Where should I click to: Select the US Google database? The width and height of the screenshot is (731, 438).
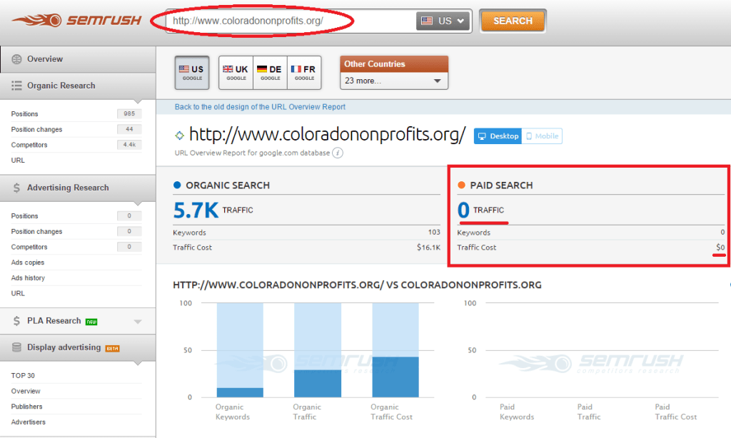pyautogui.click(x=192, y=72)
